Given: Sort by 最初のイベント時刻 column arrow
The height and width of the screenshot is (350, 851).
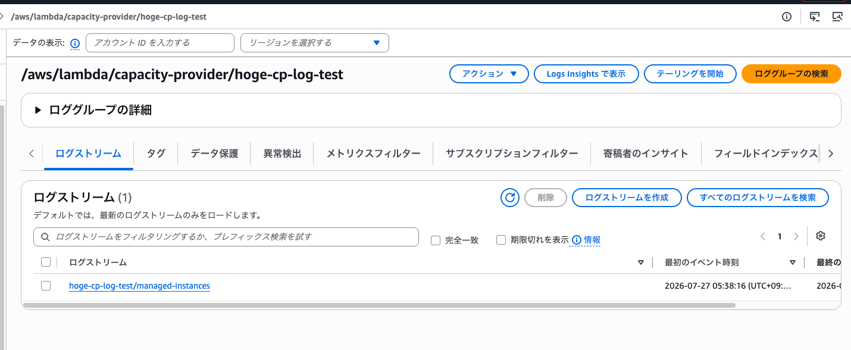Looking at the screenshot, I should coord(793,262).
